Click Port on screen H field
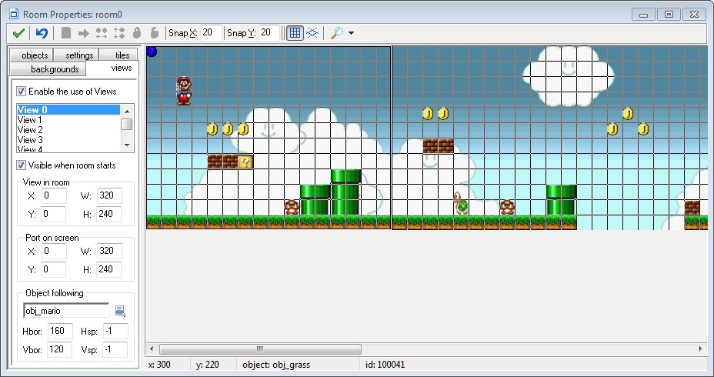The width and height of the screenshot is (714, 377). pos(109,269)
